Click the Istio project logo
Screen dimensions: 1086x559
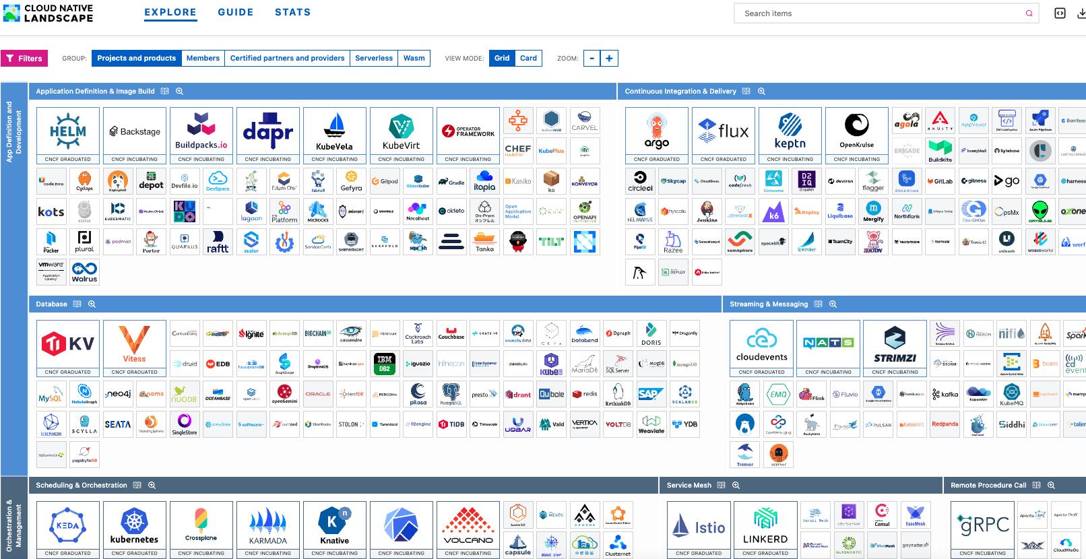[699, 525]
